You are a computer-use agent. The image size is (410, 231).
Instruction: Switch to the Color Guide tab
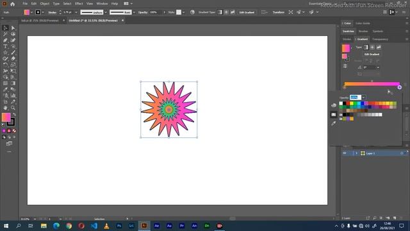(x=363, y=23)
